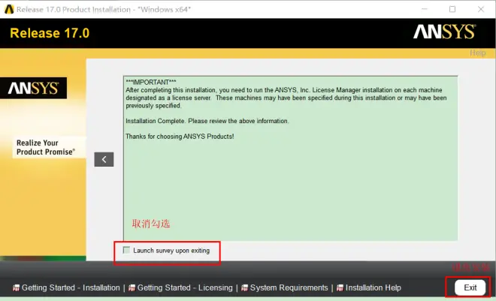496x301 pixels.
Task: Click PDF icon beside Getting Started - Installation
Action: point(16,287)
